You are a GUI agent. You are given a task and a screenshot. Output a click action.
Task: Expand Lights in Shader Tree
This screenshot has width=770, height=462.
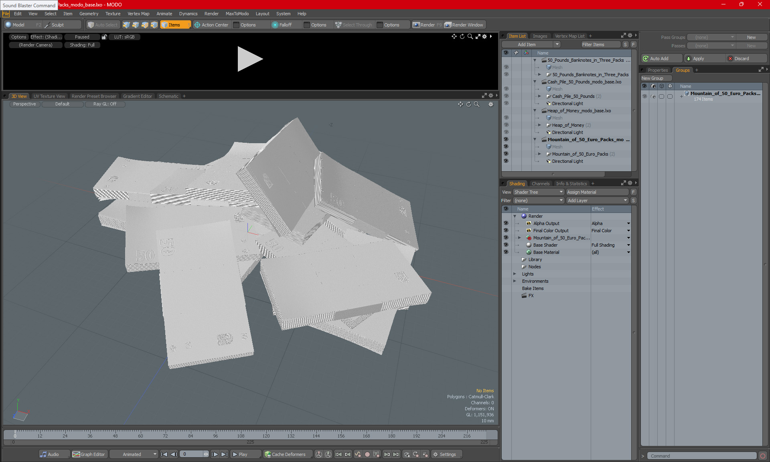click(x=515, y=274)
